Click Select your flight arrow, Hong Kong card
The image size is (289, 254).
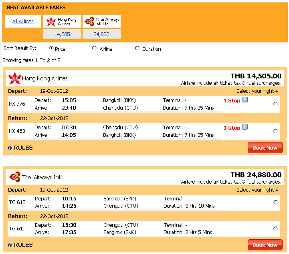click(x=277, y=91)
